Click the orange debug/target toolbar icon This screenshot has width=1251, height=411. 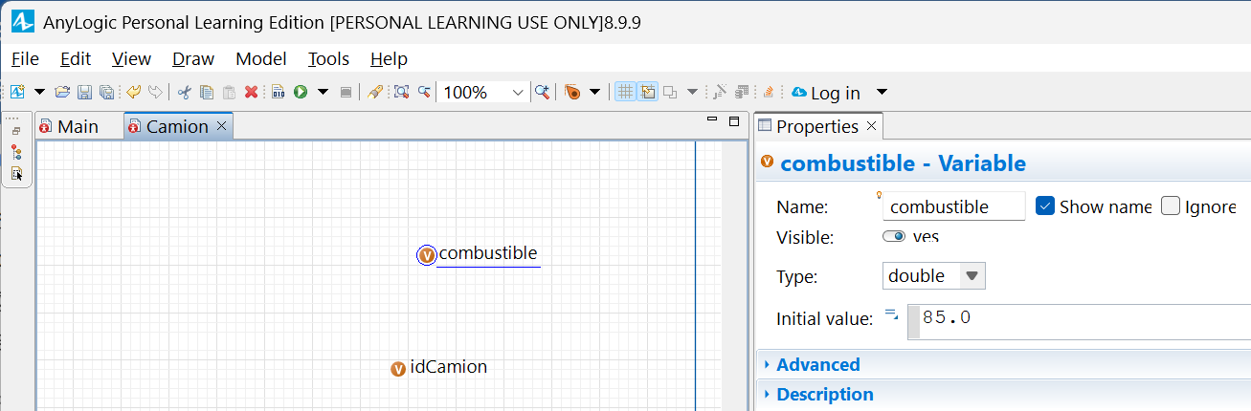pos(572,92)
